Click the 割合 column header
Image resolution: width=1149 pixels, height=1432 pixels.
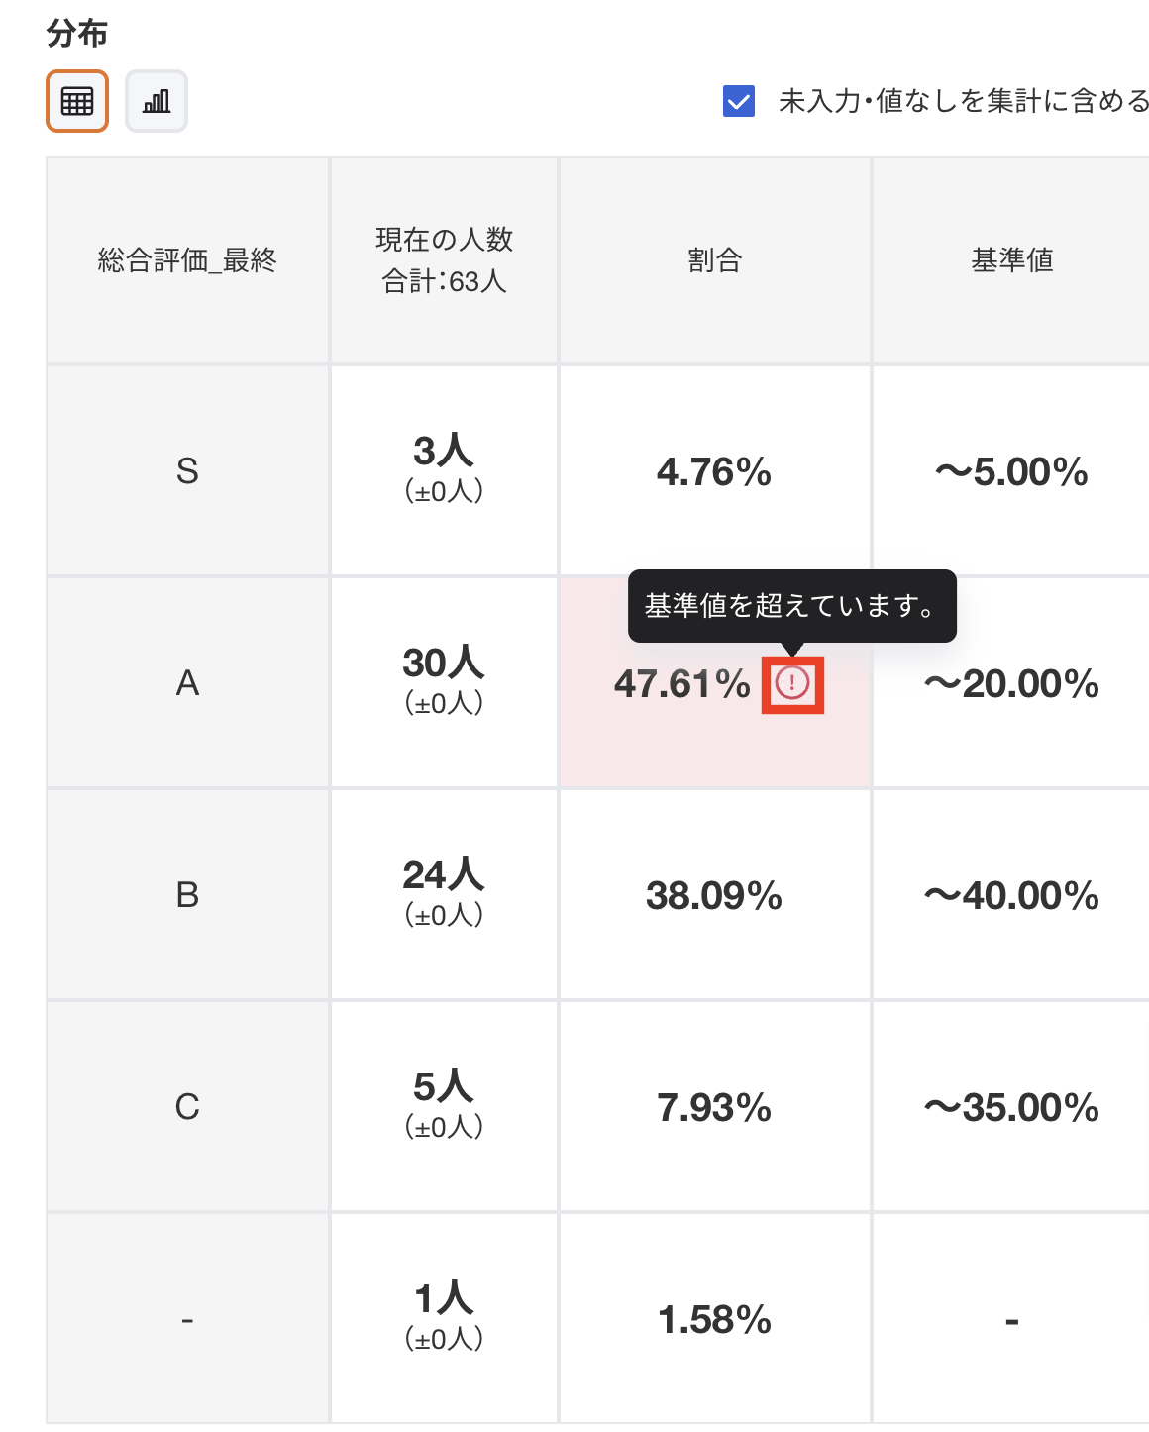(x=714, y=260)
